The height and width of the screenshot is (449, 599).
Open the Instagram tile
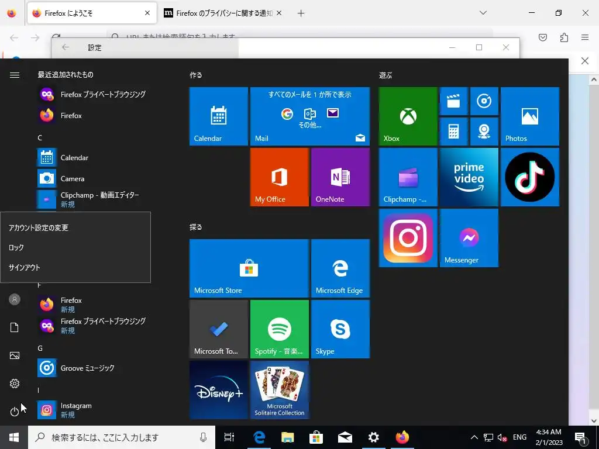click(408, 238)
